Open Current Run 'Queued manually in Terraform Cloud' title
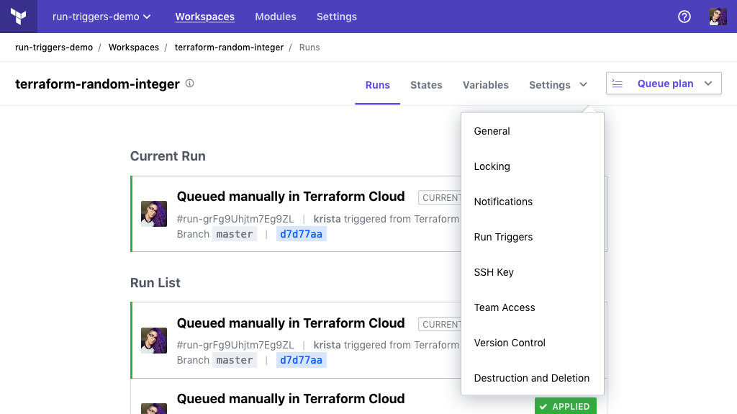The height and width of the screenshot is (414, 737). [291, 196]
